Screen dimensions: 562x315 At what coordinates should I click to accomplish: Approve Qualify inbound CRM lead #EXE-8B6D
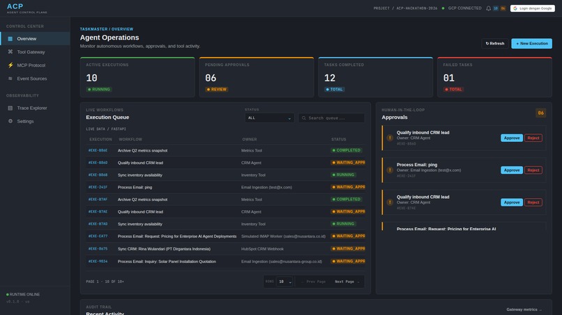click(x=512, y=138)
